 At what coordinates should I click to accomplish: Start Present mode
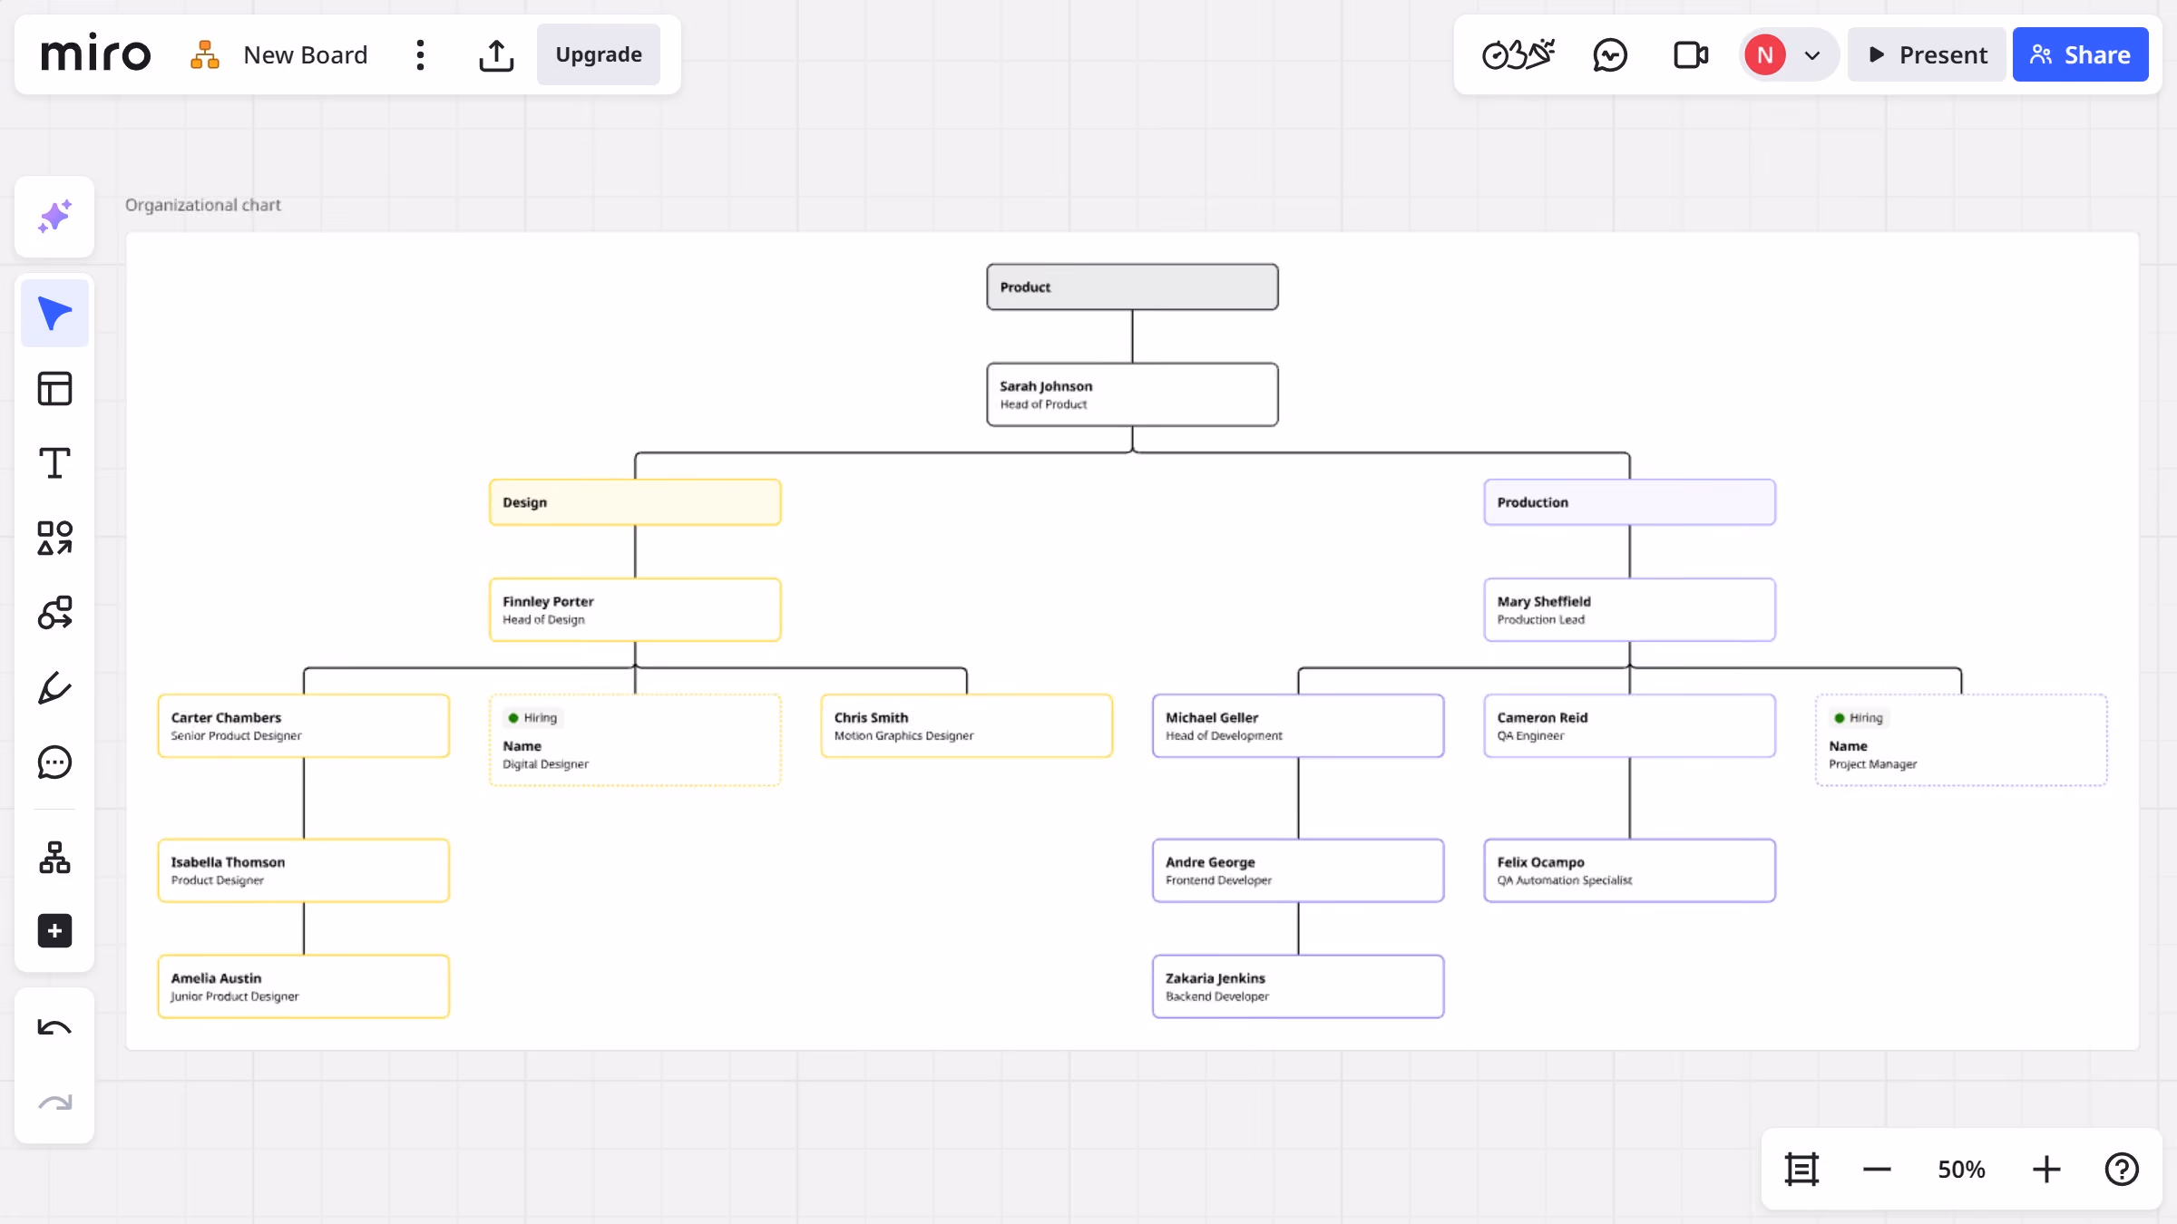click(1927, 54)
